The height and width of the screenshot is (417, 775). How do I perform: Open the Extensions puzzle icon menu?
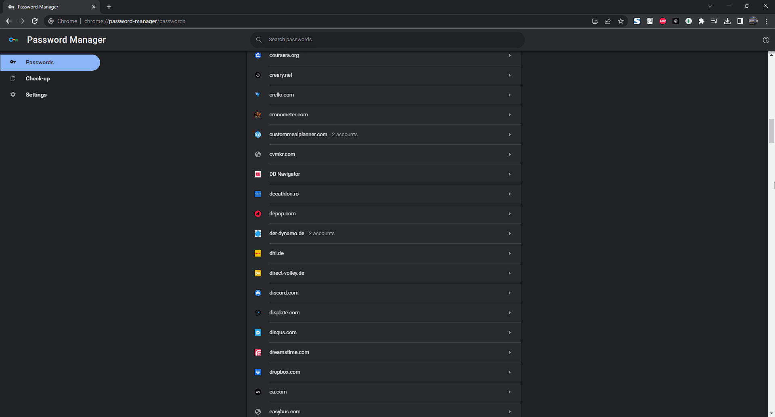click(x=702, y=21)
